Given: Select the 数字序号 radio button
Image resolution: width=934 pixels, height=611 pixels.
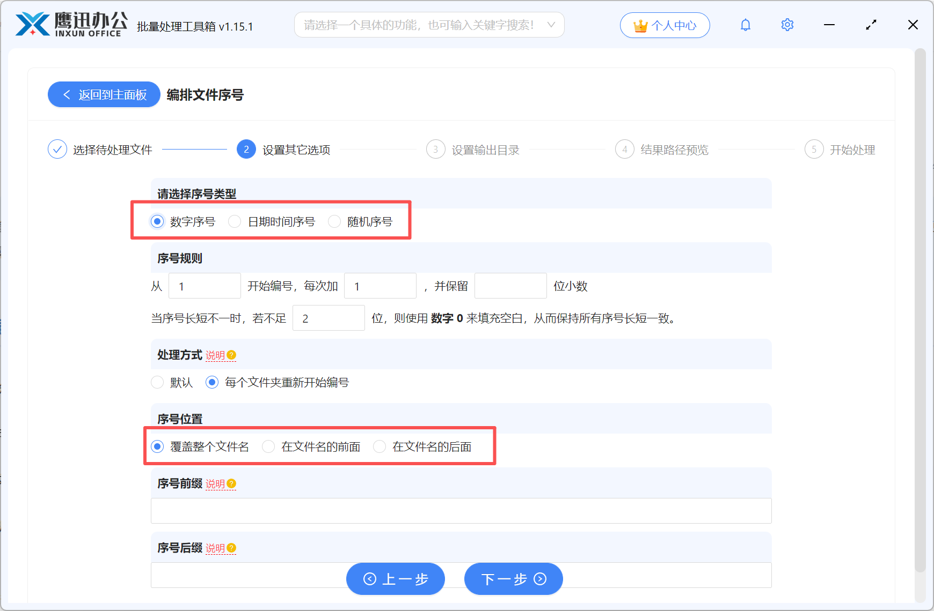Looking at the screenshot, I should coord(157,221).
